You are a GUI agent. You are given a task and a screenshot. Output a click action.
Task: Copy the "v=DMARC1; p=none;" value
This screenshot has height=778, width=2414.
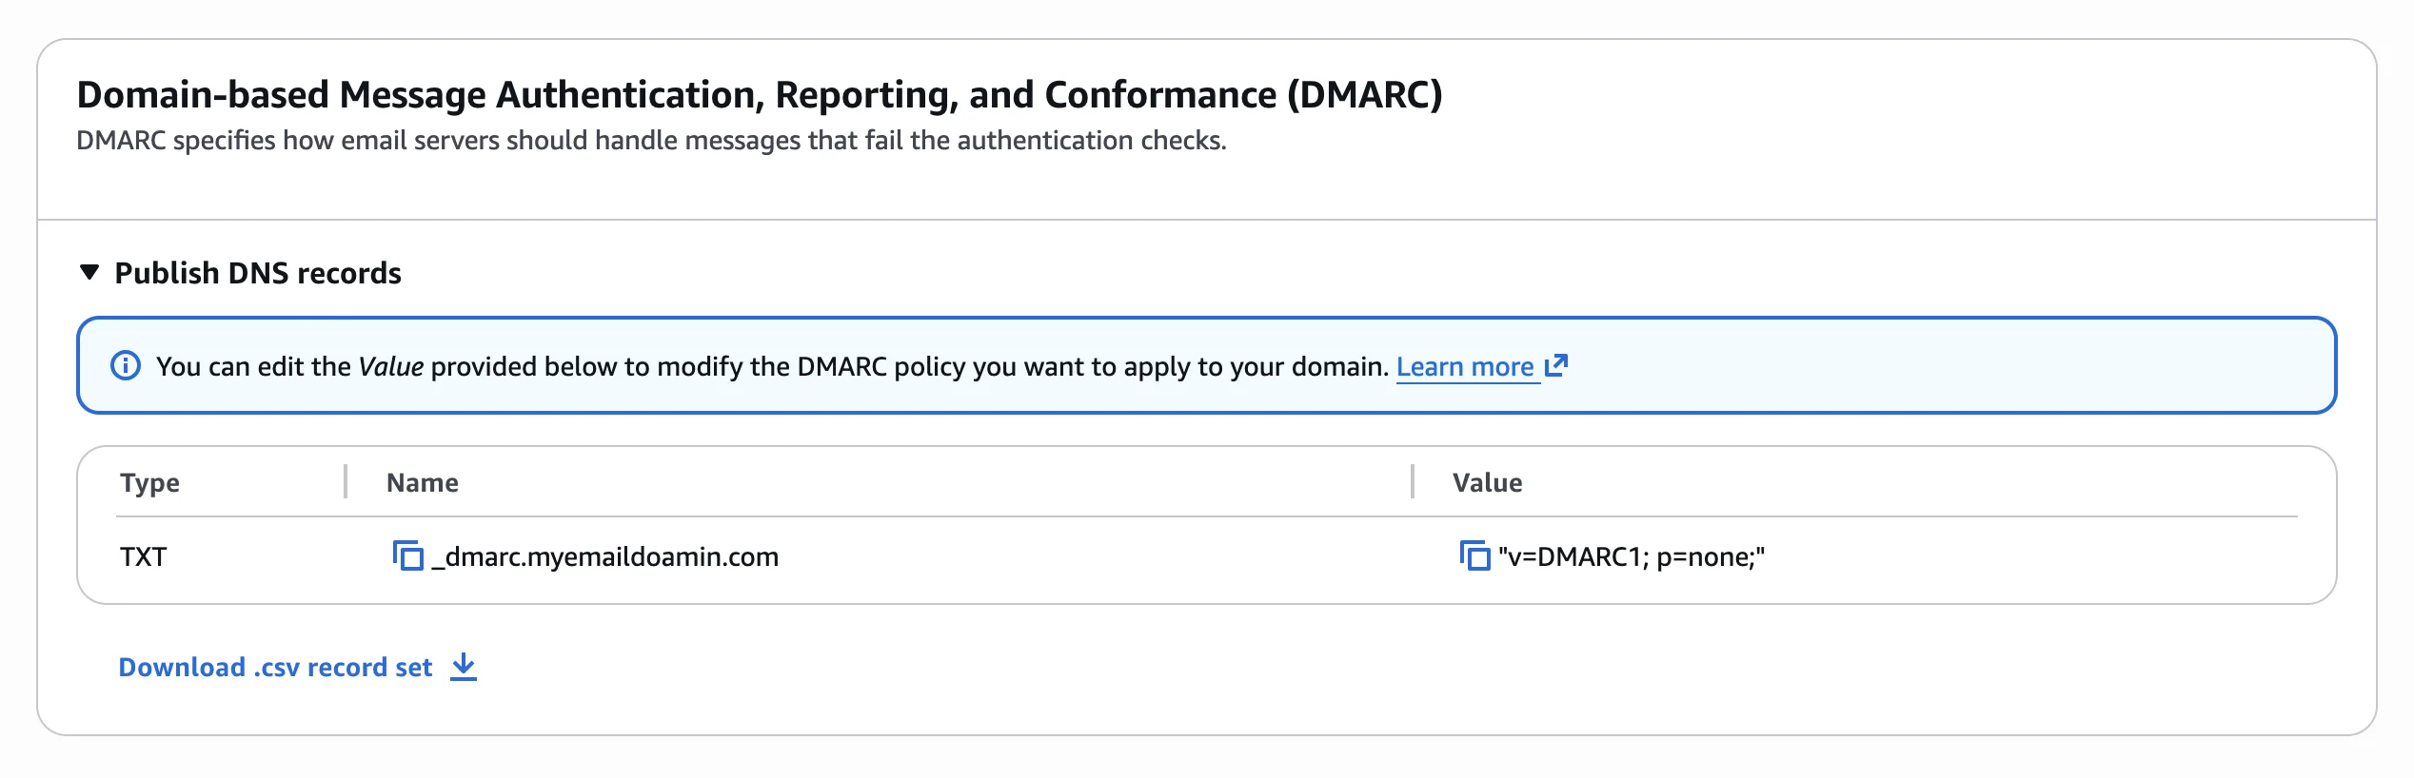point(1474,555)
